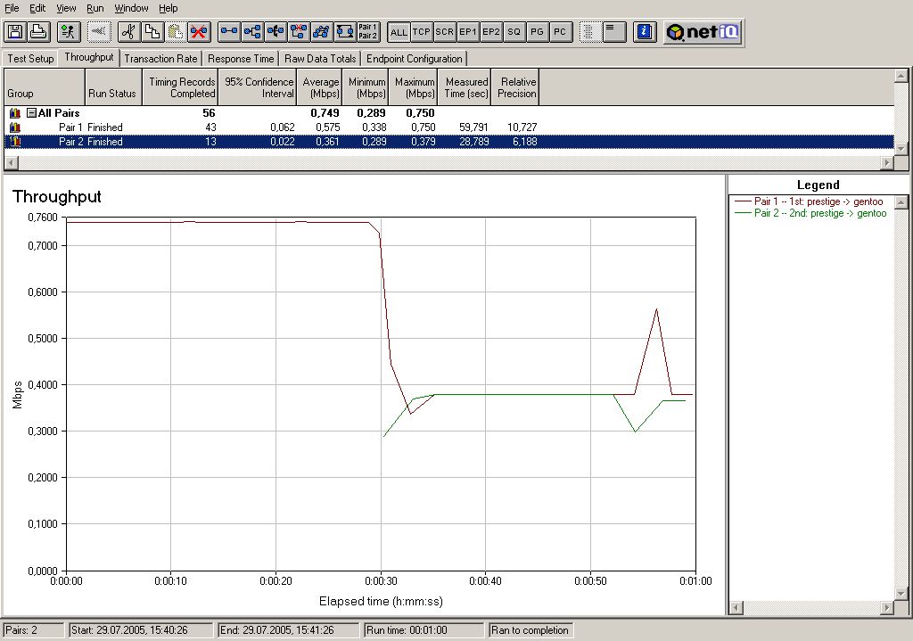Screen dimensions: 913x641
Task: Click Pair 2 legend entry
Action: point(810,213)
